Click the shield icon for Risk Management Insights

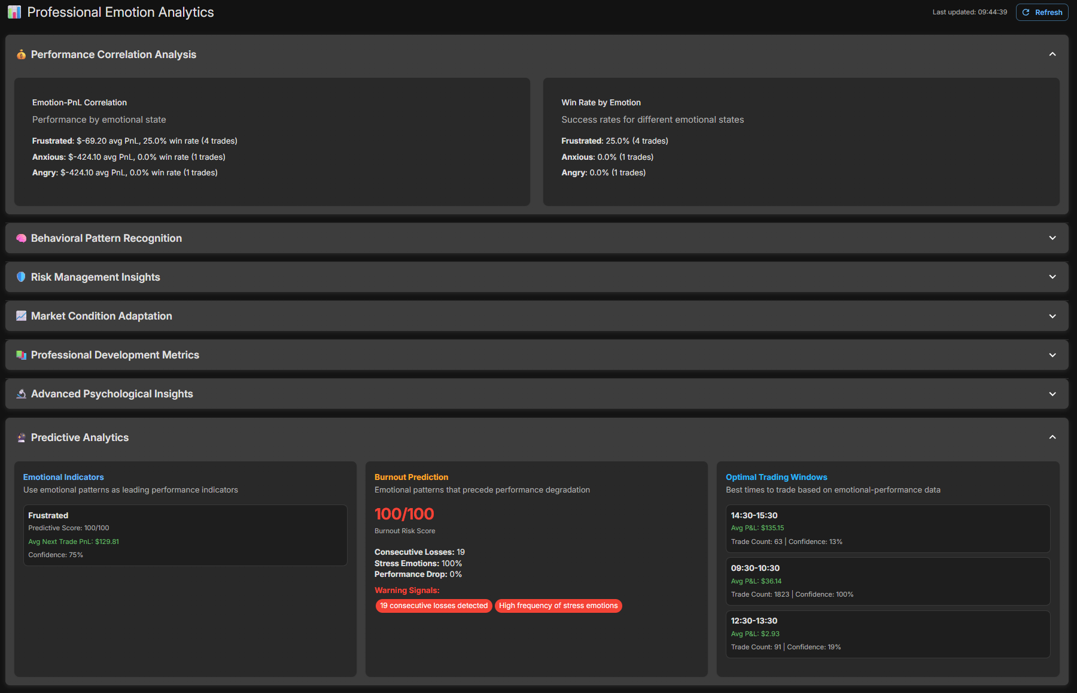pyautogui.click(x=21, y=277)
